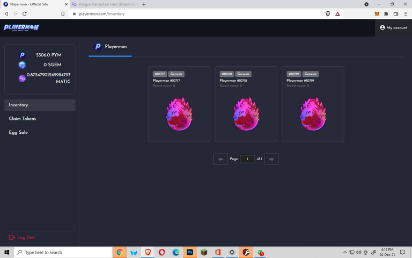
Task: Close the Playermon browser tab
Action: pos(66,4)
